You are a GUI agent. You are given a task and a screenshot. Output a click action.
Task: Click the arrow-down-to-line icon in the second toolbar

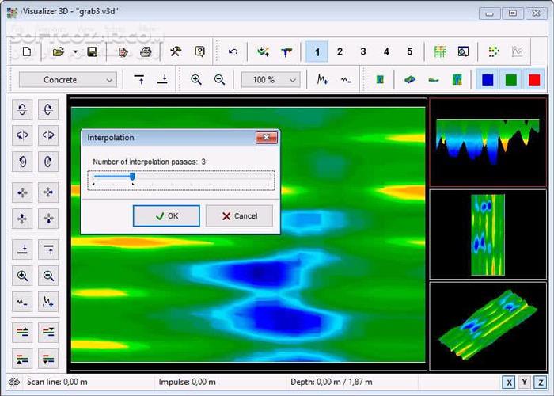(x=162, y=79)
